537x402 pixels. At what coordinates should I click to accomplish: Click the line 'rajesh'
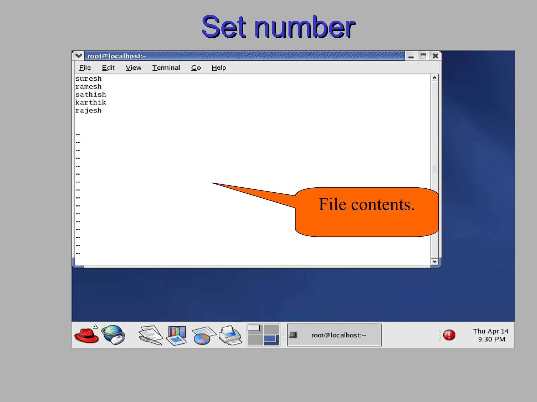click(88, 110)
